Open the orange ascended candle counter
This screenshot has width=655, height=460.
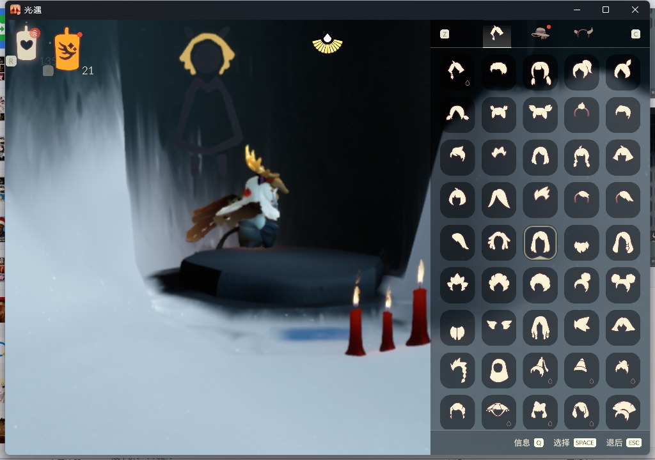pyautogui.click(x=67, y=50)
